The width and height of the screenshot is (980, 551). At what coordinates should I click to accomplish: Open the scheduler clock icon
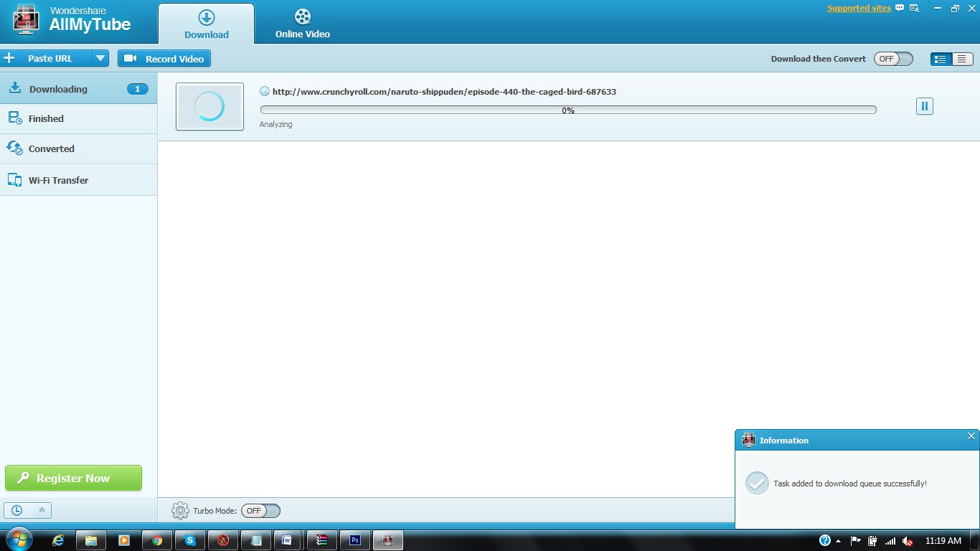[x=17, y=511]
